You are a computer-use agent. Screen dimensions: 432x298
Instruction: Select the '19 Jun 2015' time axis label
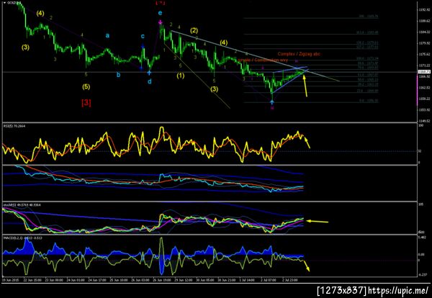[11, 279]
